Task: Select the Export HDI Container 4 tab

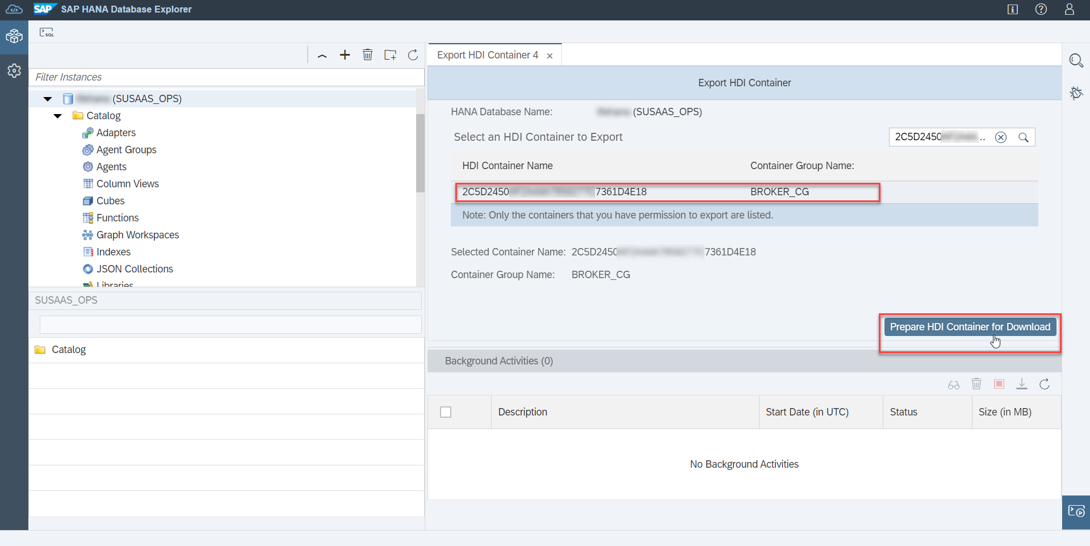Action: click(x=487, y=55)
